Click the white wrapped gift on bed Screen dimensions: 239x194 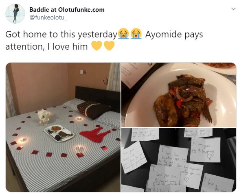[44, 117]
